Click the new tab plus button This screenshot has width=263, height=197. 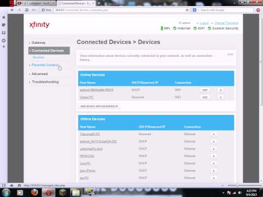(99, 3)
